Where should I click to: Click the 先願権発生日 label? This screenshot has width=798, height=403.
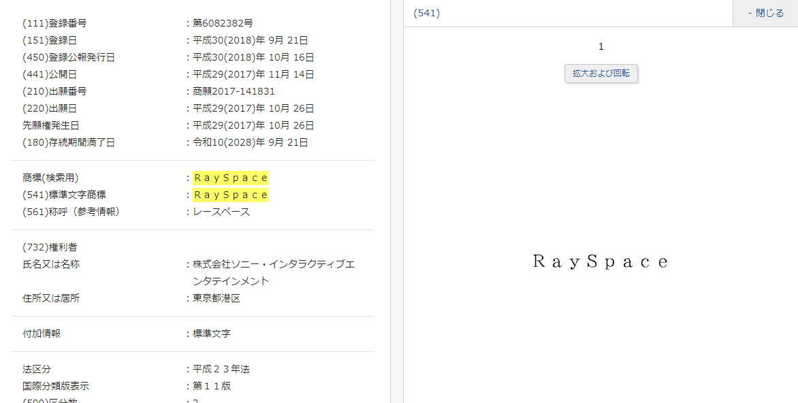[51, 125]
